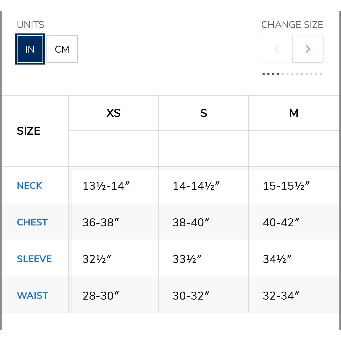Click the XS neck value 13½-14″
This screenshot has height=341, width=341.
click(x=106, y=186)
